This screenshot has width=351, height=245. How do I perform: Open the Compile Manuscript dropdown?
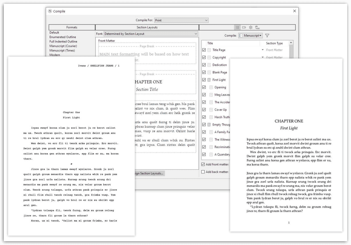tap(250, 35)
